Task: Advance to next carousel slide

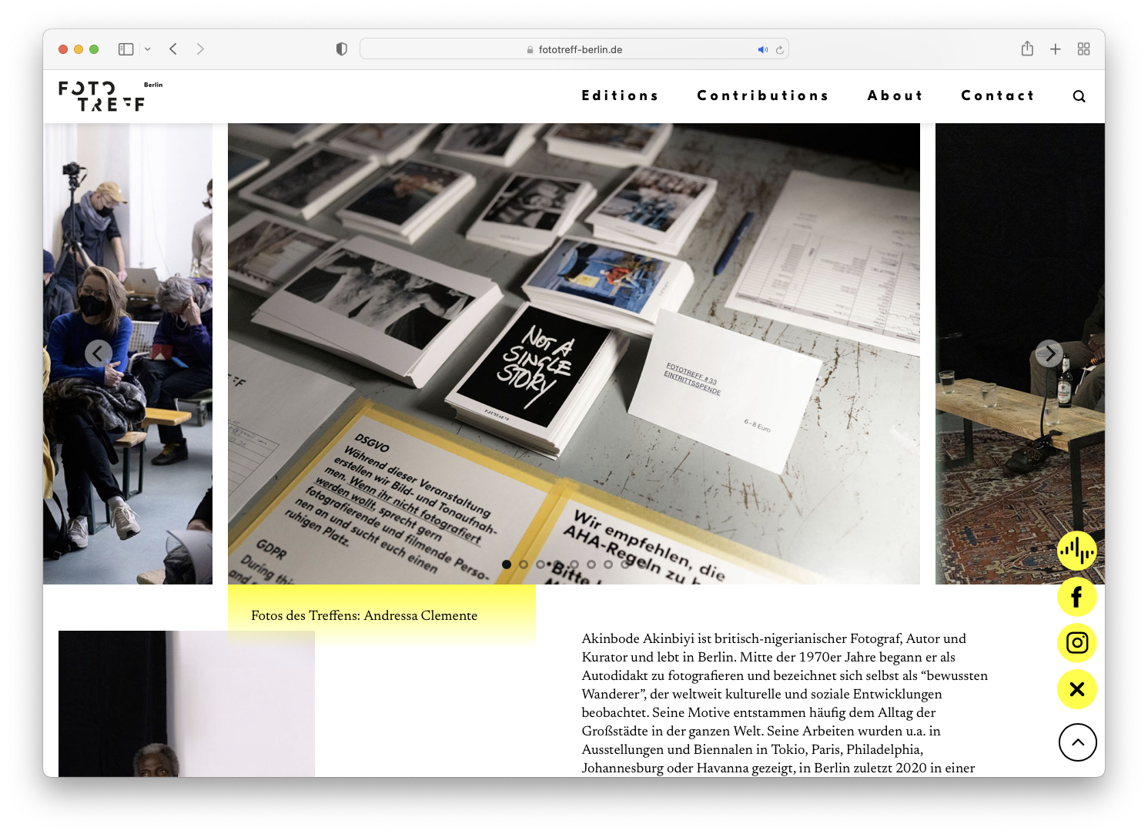Action: click(x=1049, y=353)
